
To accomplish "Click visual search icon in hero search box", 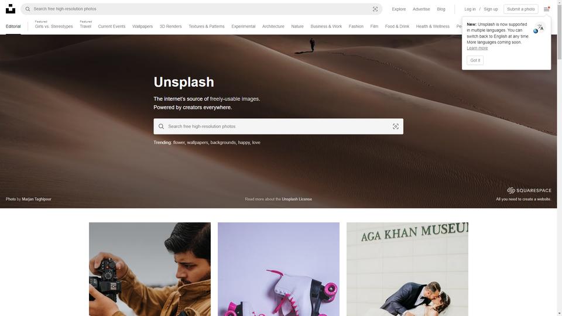I will (395, 126).
